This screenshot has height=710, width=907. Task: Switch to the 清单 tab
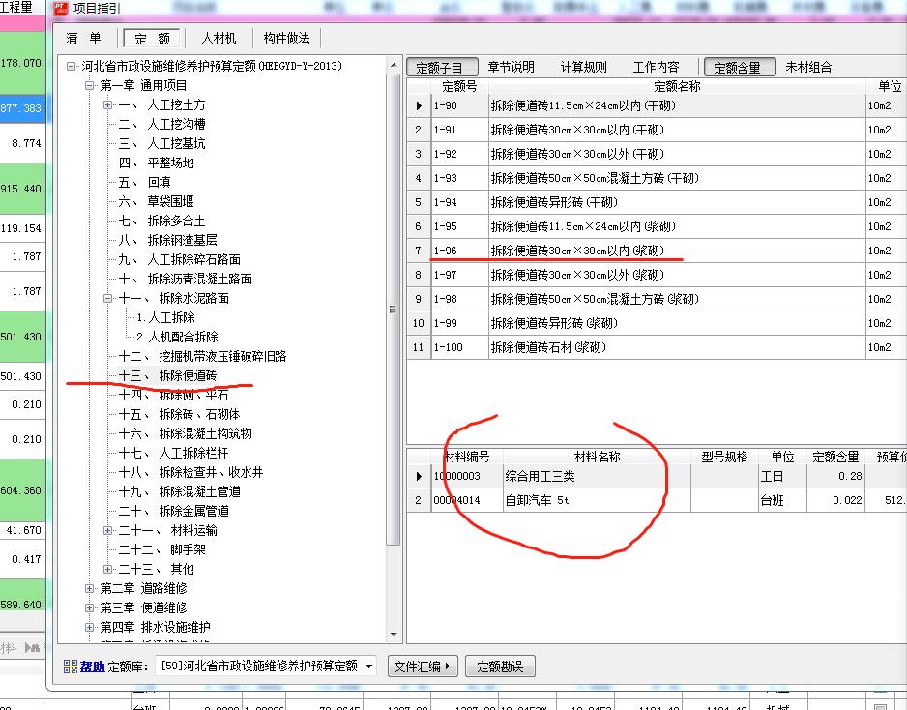tap(83, 38)
